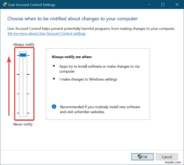Click the 'User Account Control helps prevent' description text
The height and width of the screenshot is (165, 184).
91,29
